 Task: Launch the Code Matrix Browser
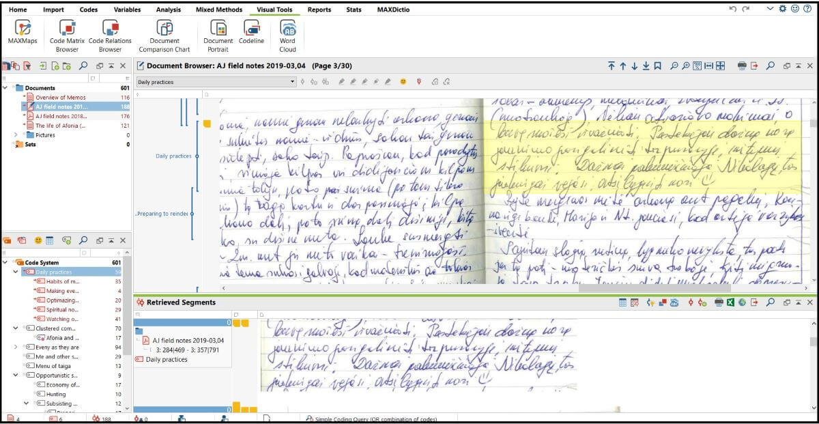pyautogui.click(x=67, y=33)
